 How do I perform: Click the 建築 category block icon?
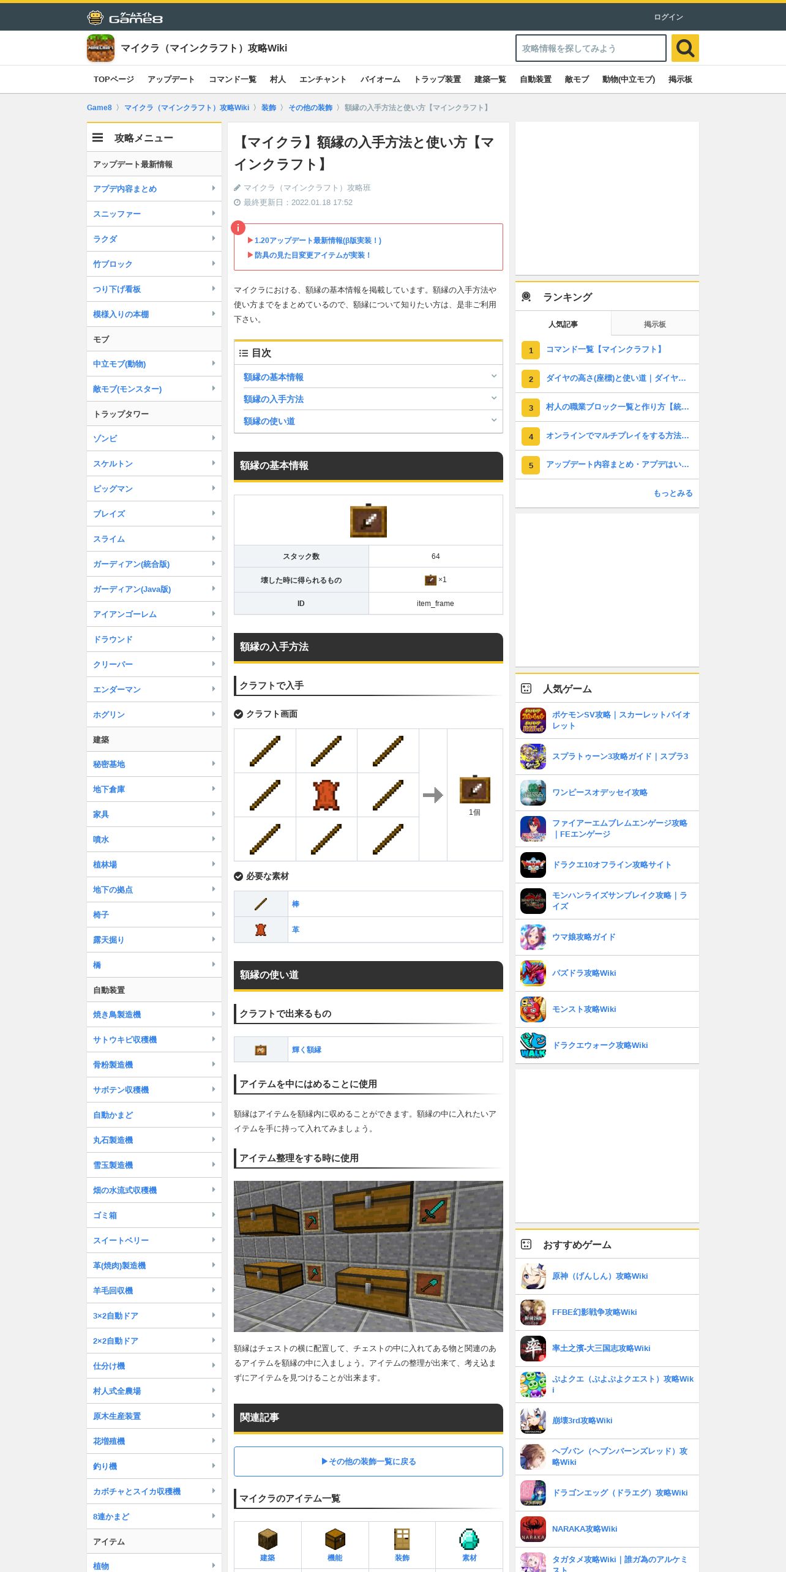point(268,1539)
